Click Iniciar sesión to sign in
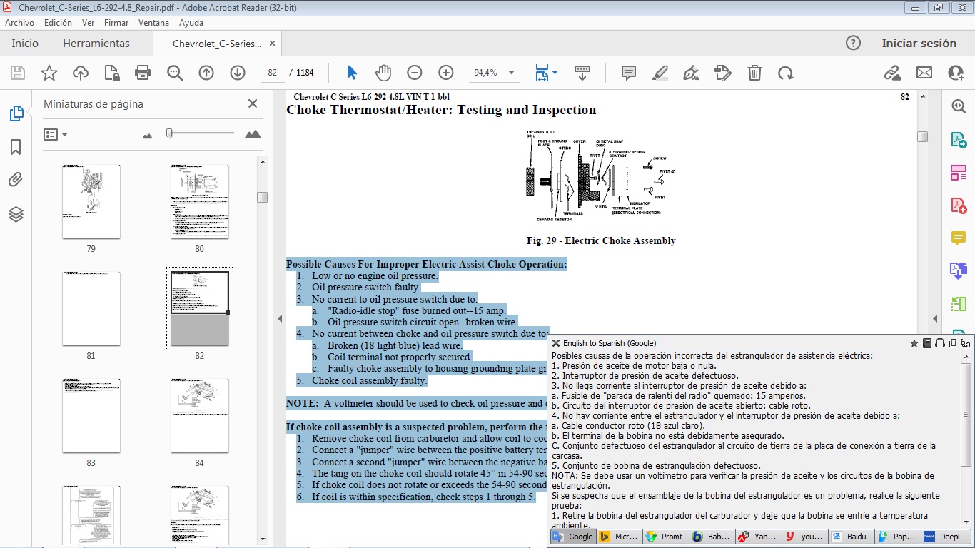975x548 pixels. [x=919, y=44]
